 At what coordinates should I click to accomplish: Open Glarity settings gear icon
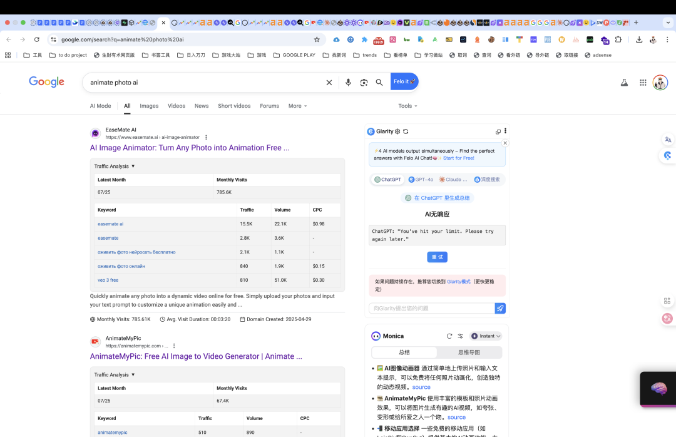tap(397, 131)
